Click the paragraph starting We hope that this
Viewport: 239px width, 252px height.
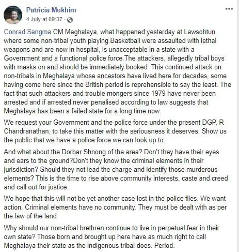[x=115, y=207]
